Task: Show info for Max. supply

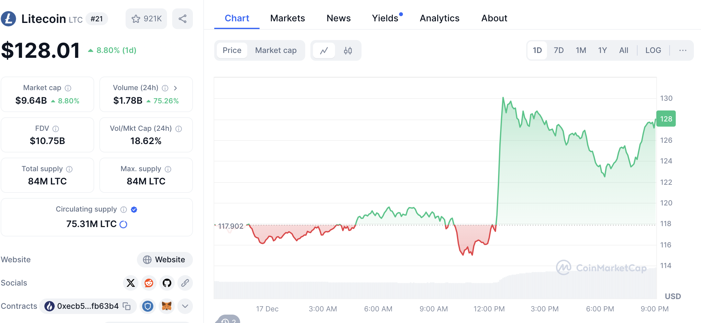Action: 168,169
